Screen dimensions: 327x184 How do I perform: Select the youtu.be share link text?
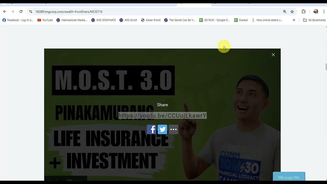[162, 116]
